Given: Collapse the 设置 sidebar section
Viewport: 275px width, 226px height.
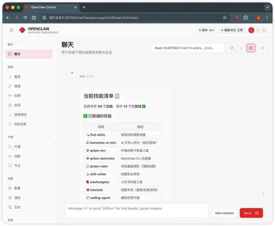Looking at the screenshot, I should pyautogui.click(x=49, y=179).
